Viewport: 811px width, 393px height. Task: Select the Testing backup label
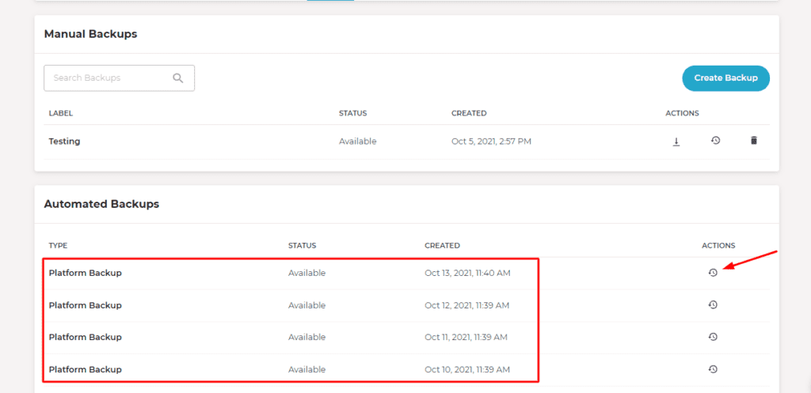[x=64, y=142]
